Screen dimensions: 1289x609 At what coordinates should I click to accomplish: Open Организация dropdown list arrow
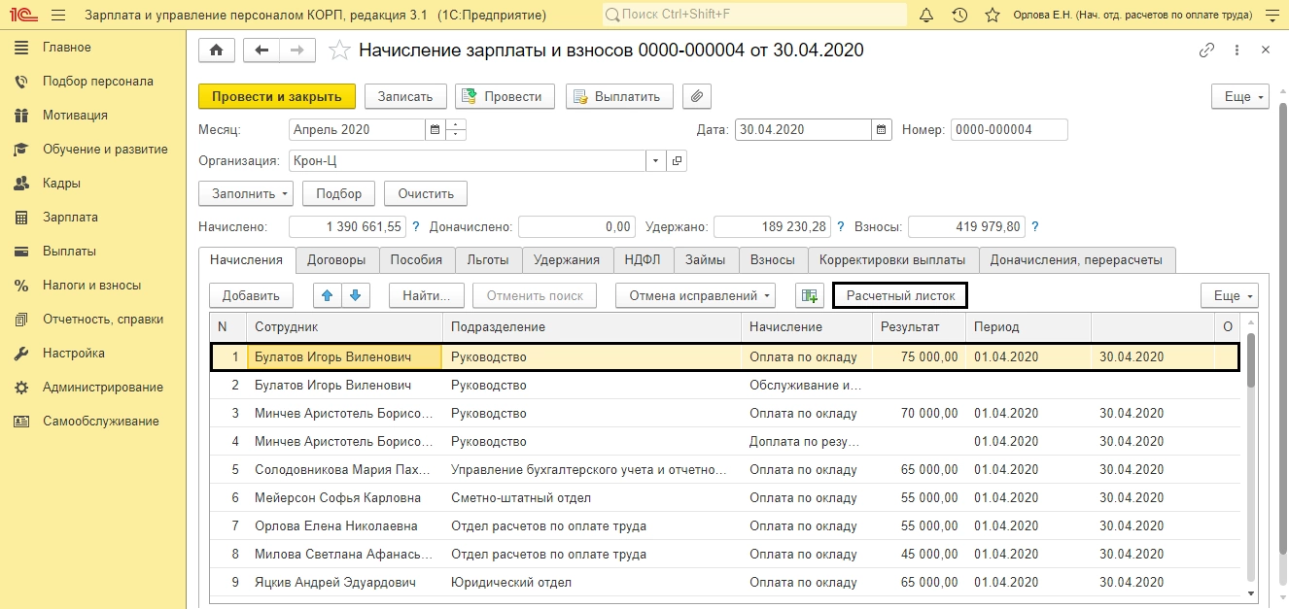pyautogui.click(x=655, y=160)
